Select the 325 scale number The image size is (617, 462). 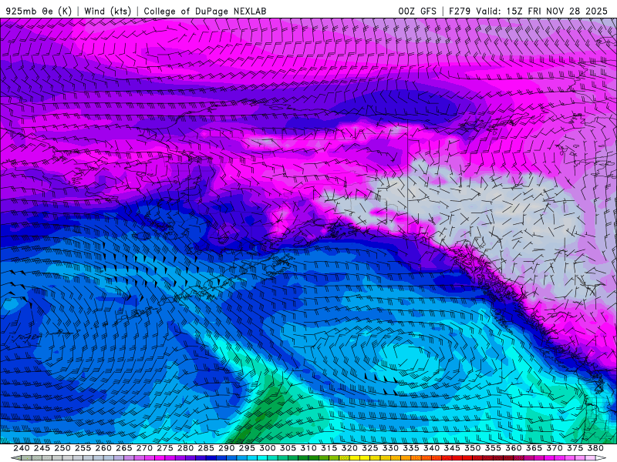369,448
